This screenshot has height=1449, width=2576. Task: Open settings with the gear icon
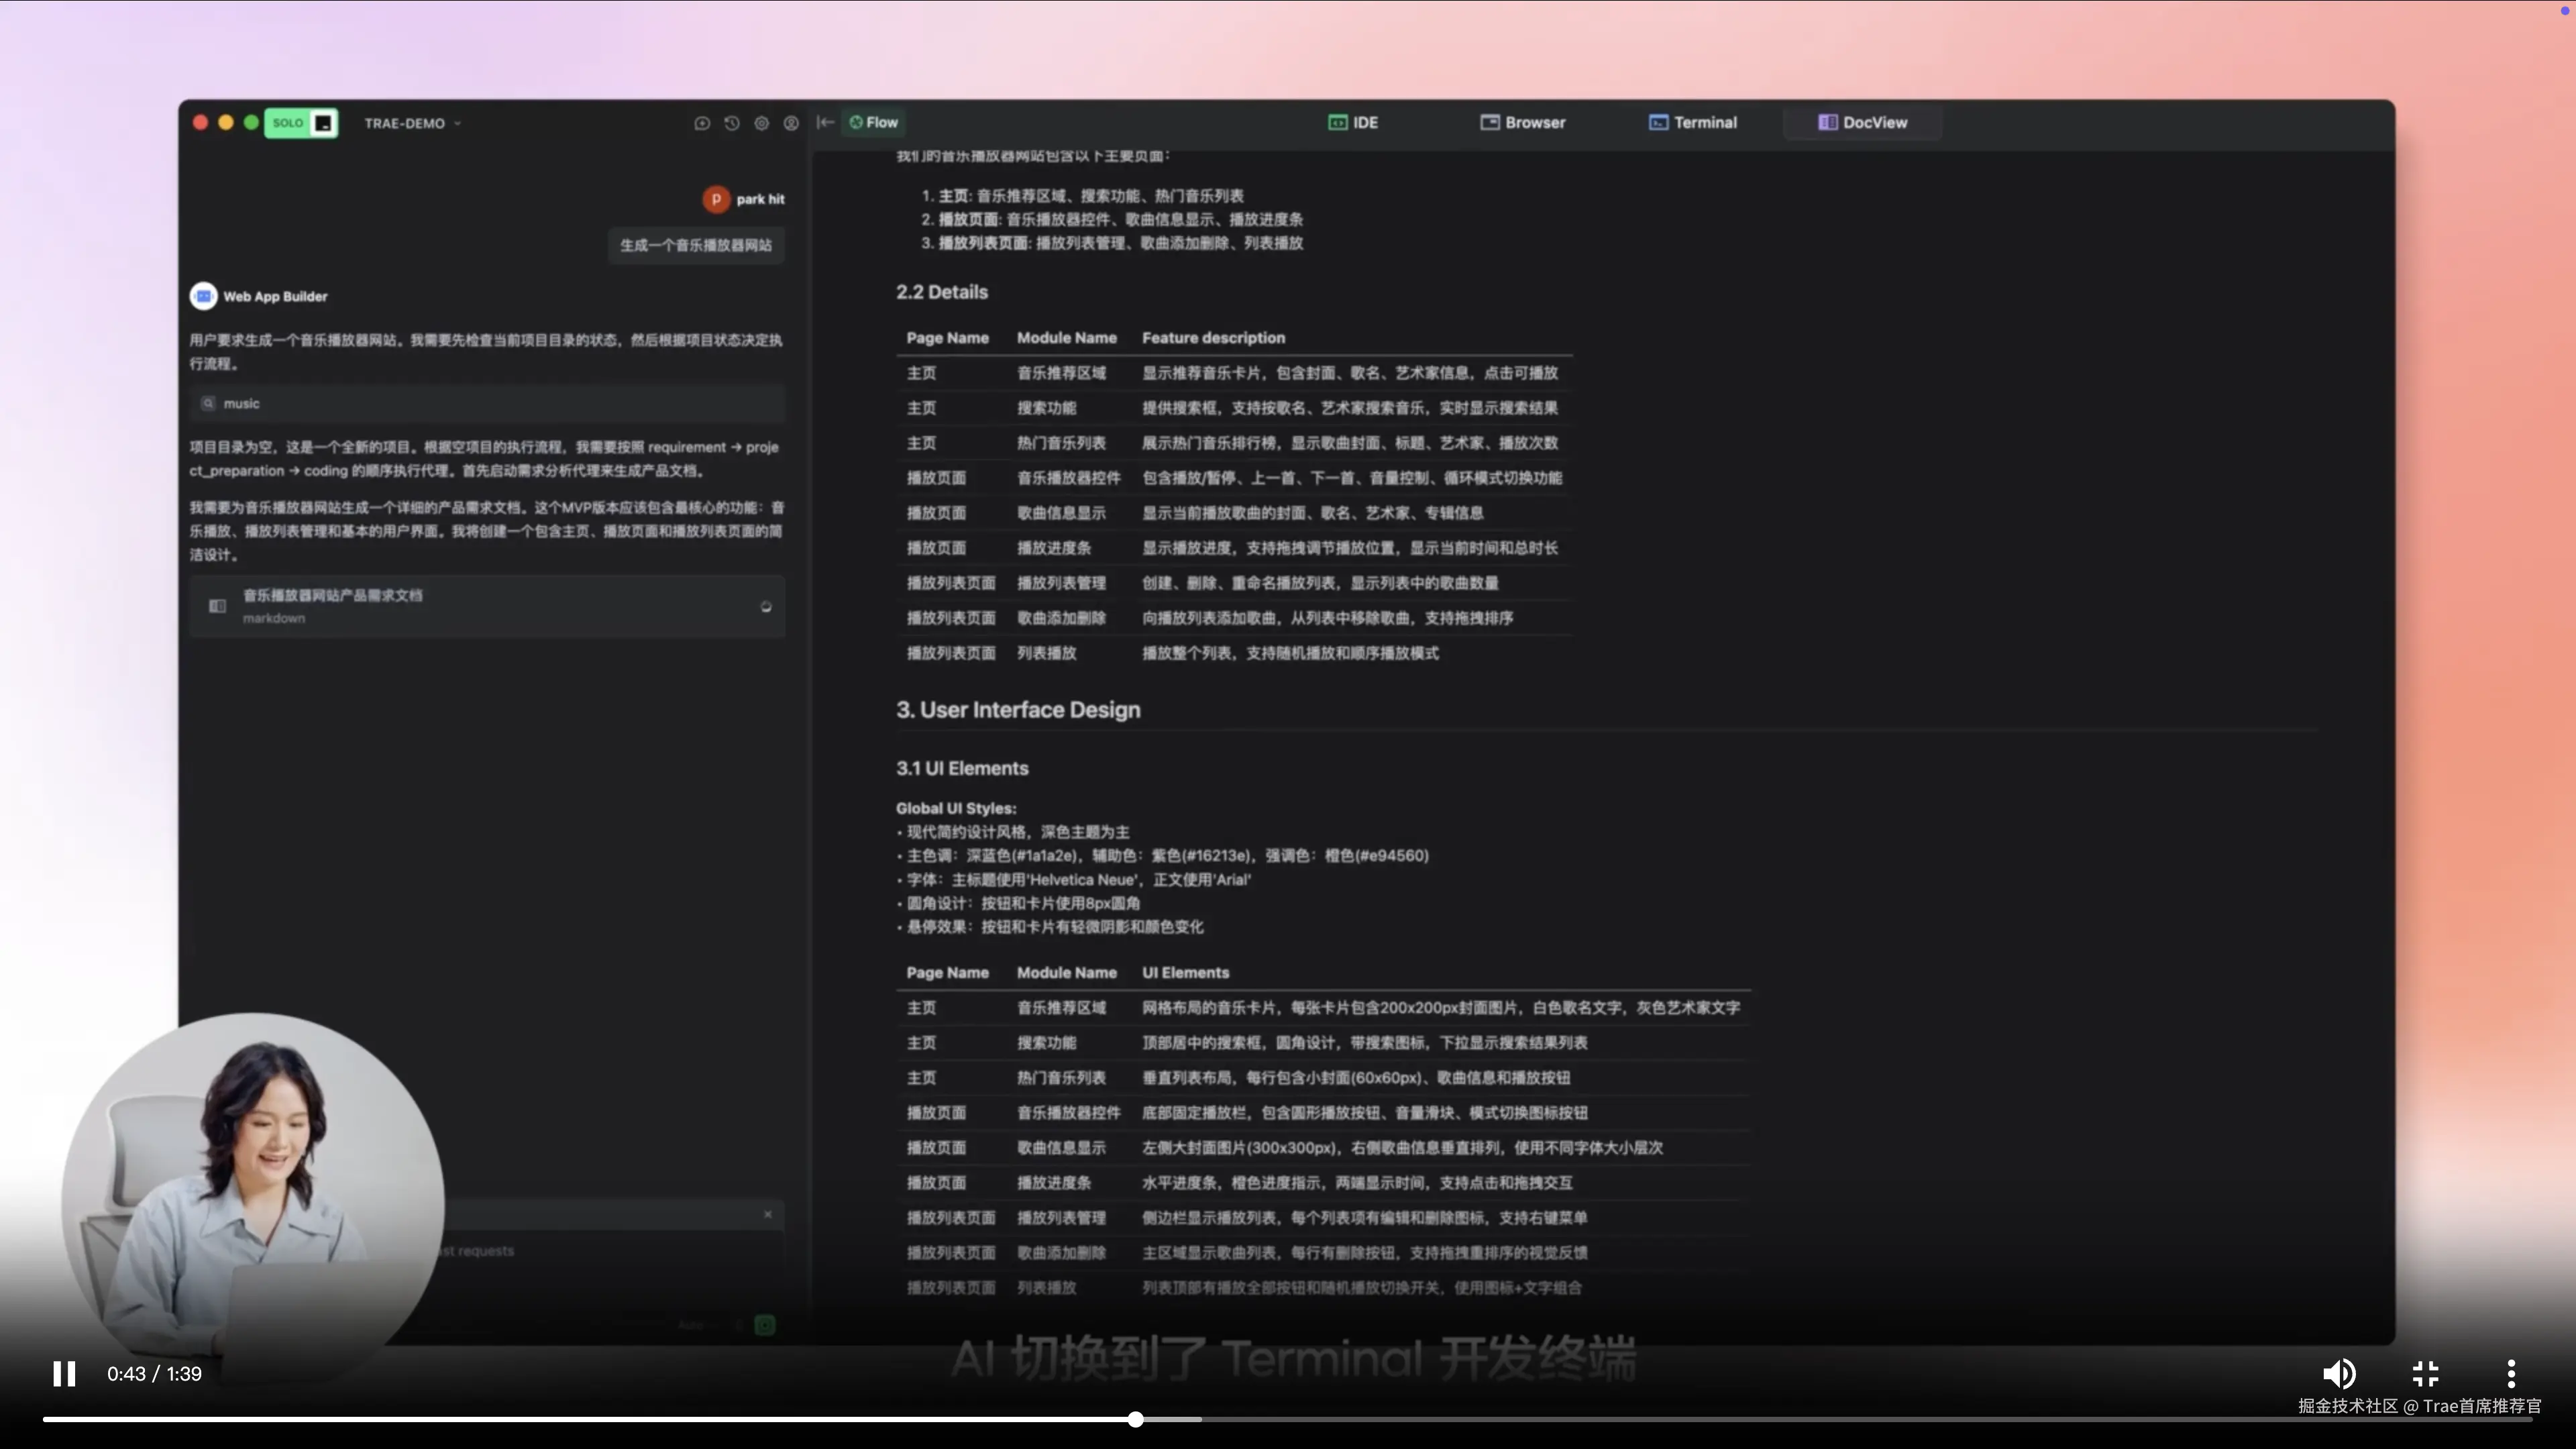pyautogui.click(x=761, y=123)
